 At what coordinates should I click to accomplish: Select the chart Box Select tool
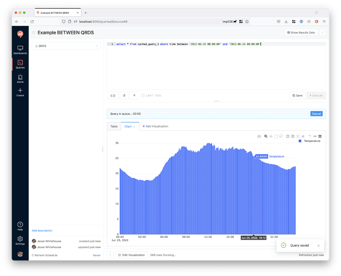276,136
